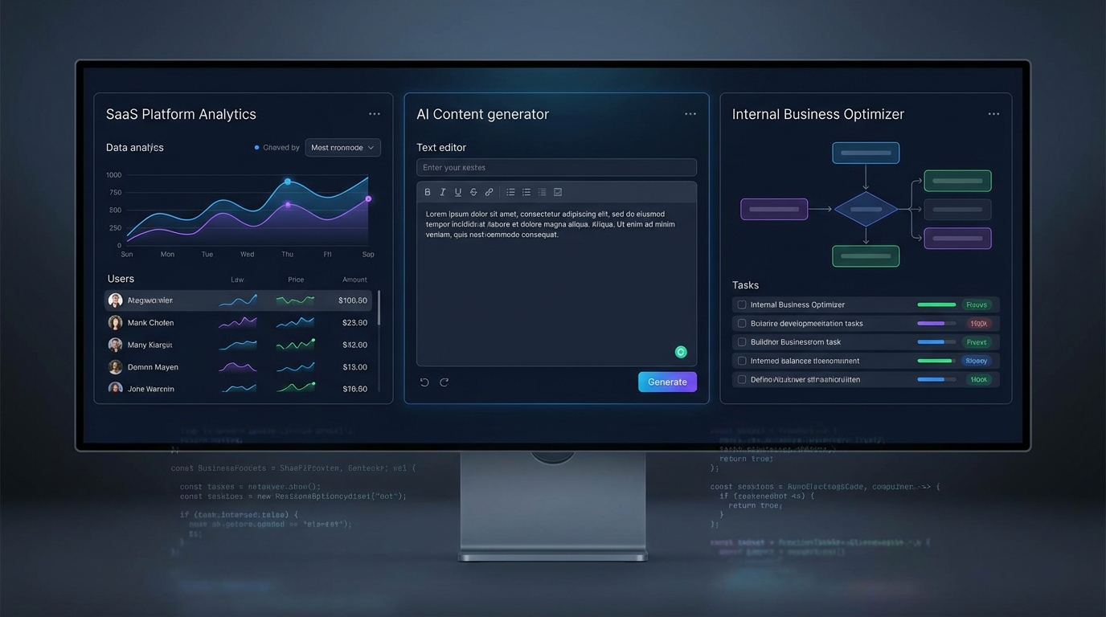Viewport: 1106px width, 617px height.
Task: Check off the Internal Business Optimizer task
Action: click(x=741, y=304)
